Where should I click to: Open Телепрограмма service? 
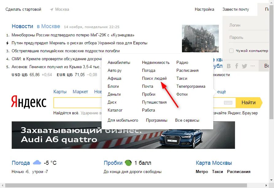coord(191,86)
